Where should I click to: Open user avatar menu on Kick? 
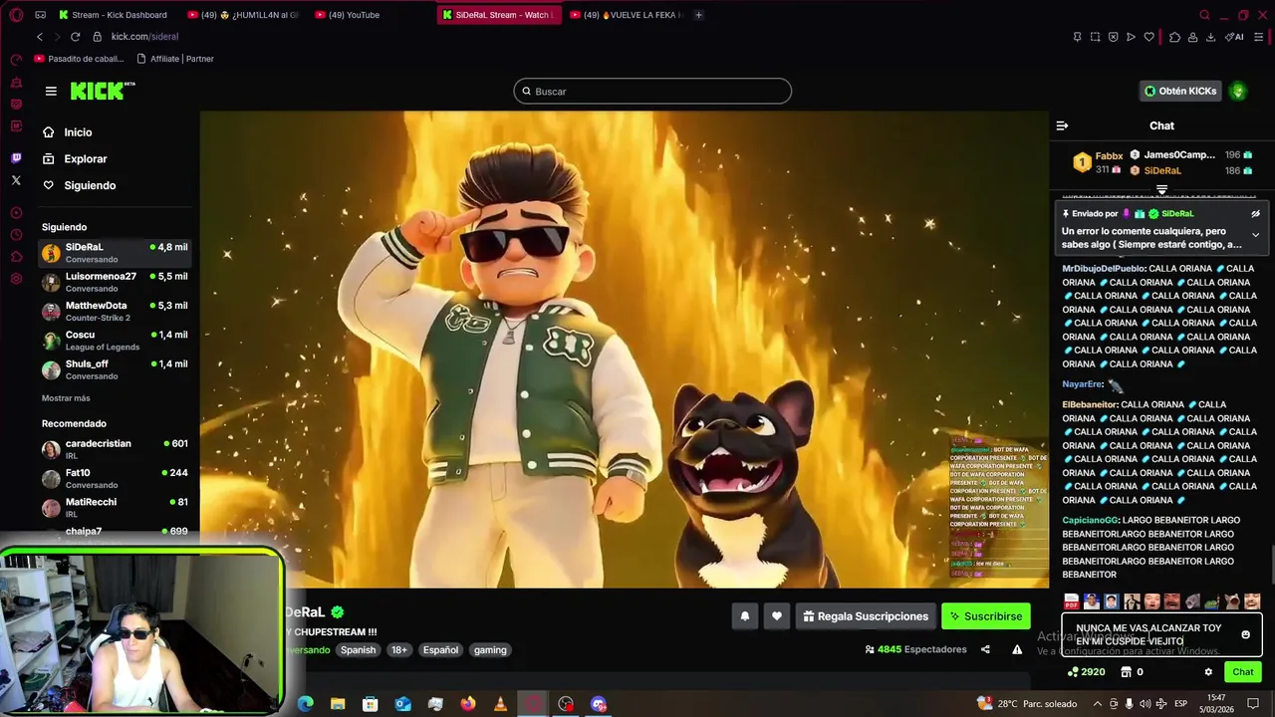click(x=1238, y=91)
